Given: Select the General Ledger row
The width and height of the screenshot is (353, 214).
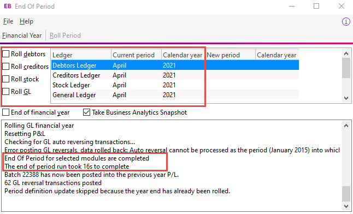Looking at the screenshot, I should coord(175,95).
